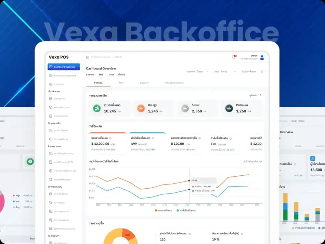Screen dimensions: 325x244
Task: Toggle orange ยอดขายทั้งหมด chart legend
Action: point(163,210)
